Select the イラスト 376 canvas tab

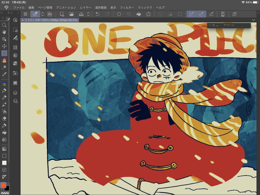50,20
